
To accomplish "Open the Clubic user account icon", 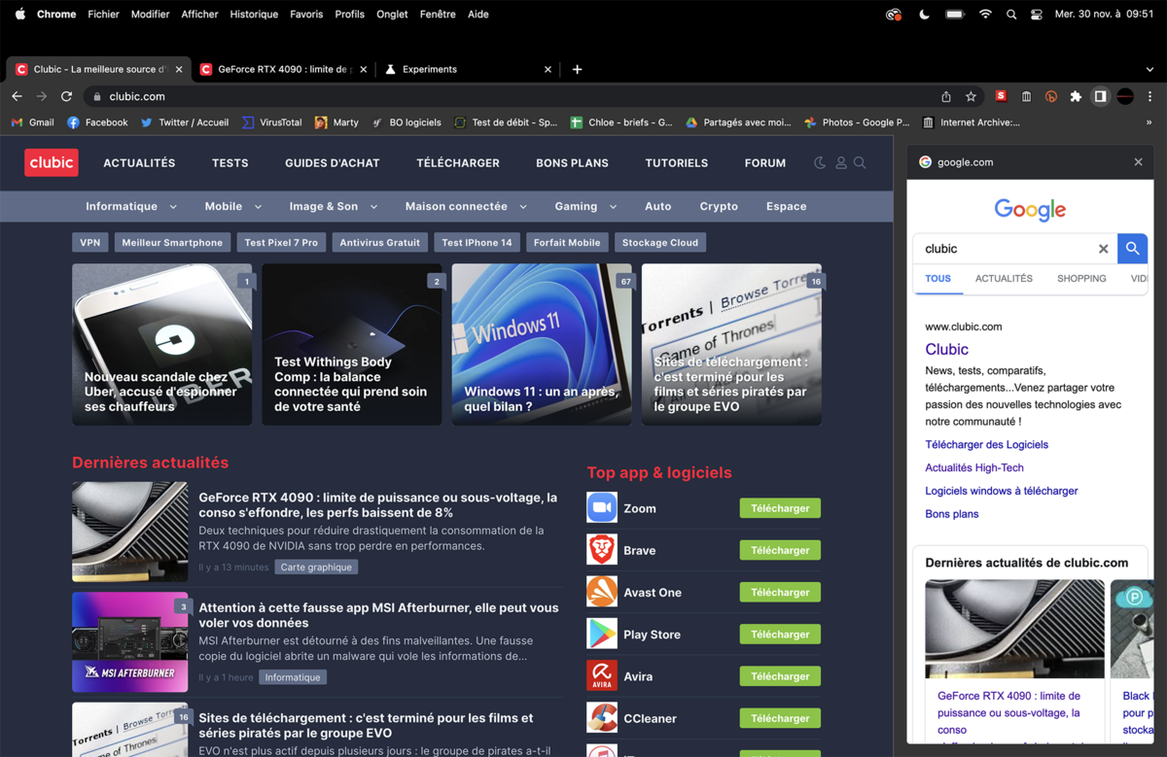I will pyautogui.click(x=841, y=163).
